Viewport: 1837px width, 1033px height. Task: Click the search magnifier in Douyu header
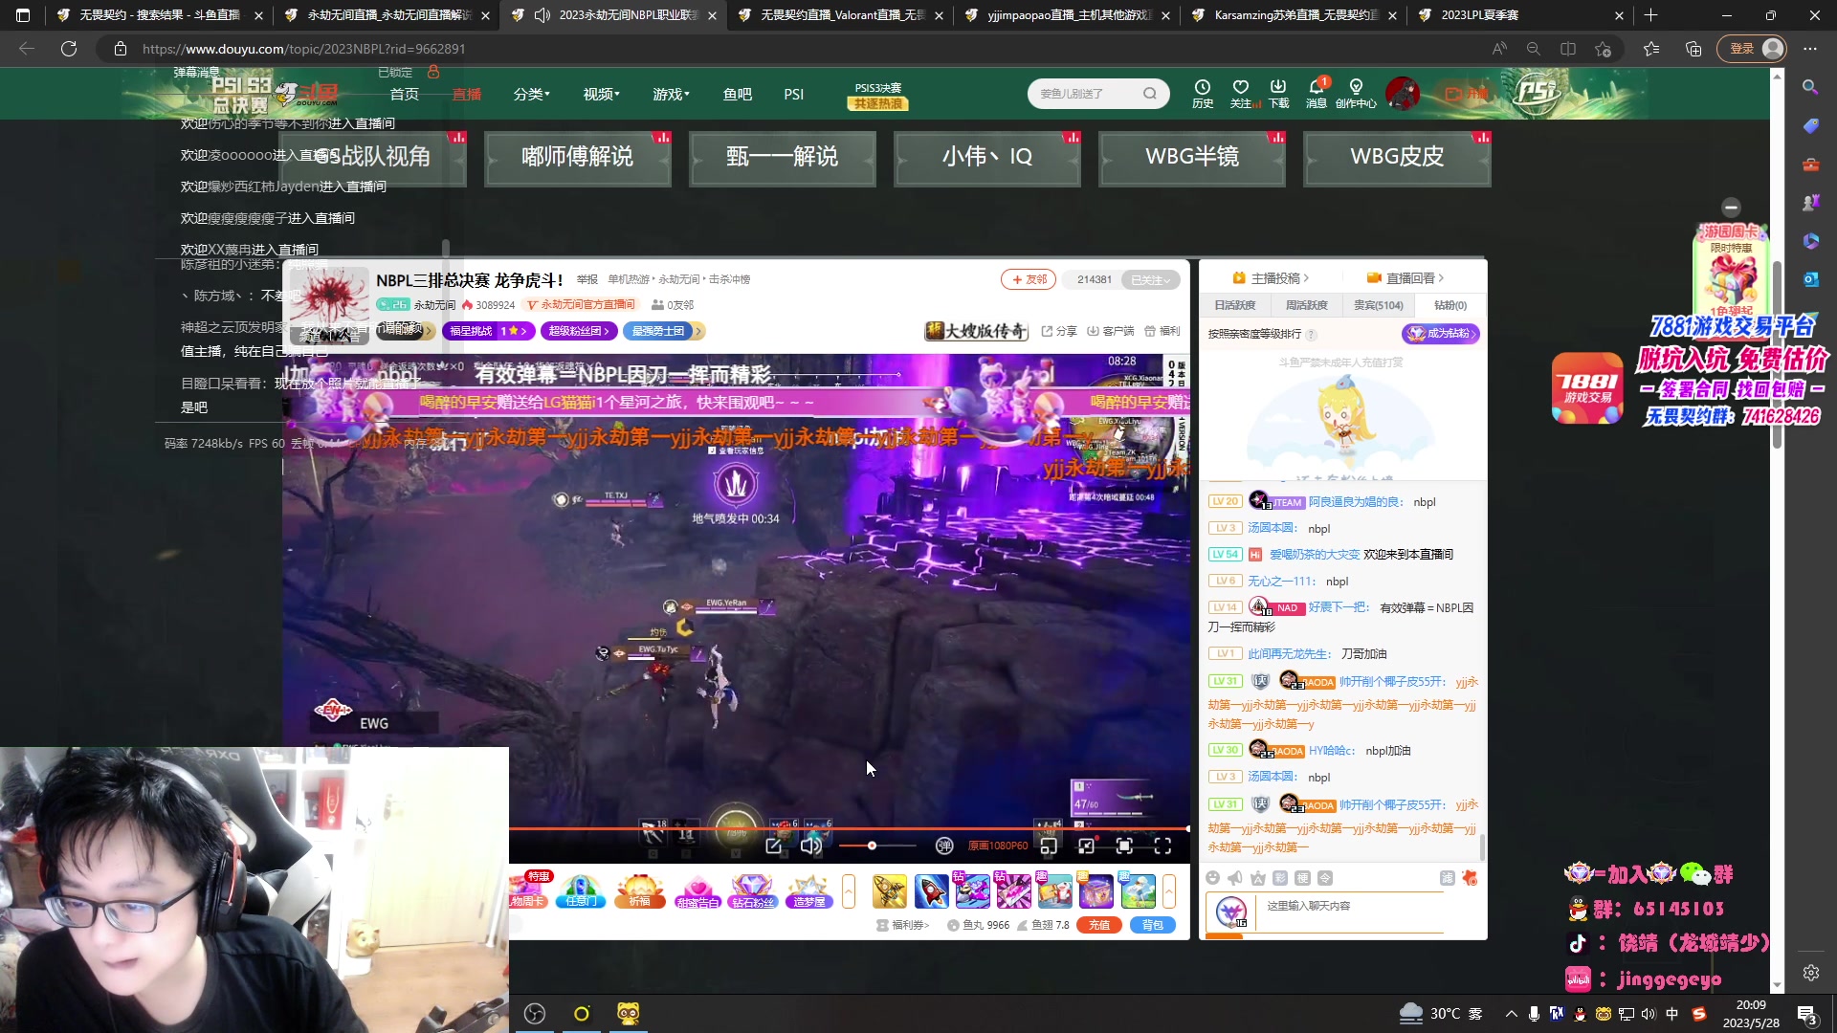1150,94
